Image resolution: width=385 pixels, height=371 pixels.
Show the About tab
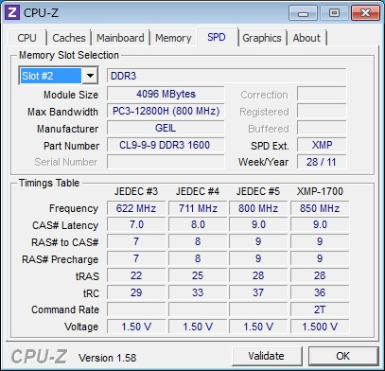point(306,38)
